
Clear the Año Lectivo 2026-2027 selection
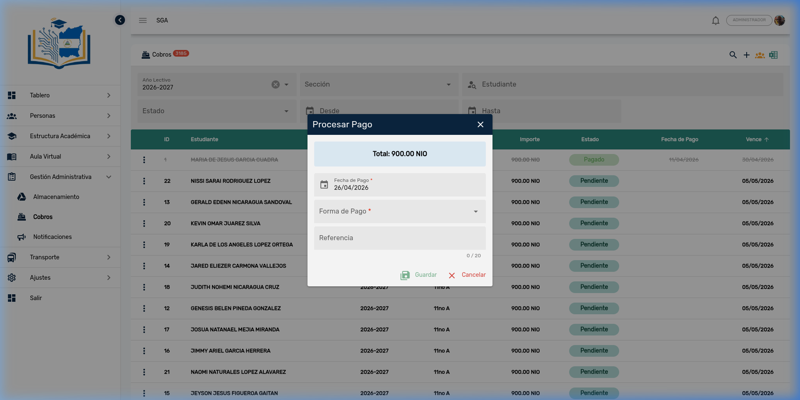click(x=275, y=84)
